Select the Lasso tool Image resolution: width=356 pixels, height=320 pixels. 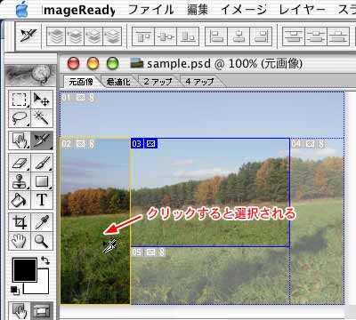coord(20,118)
